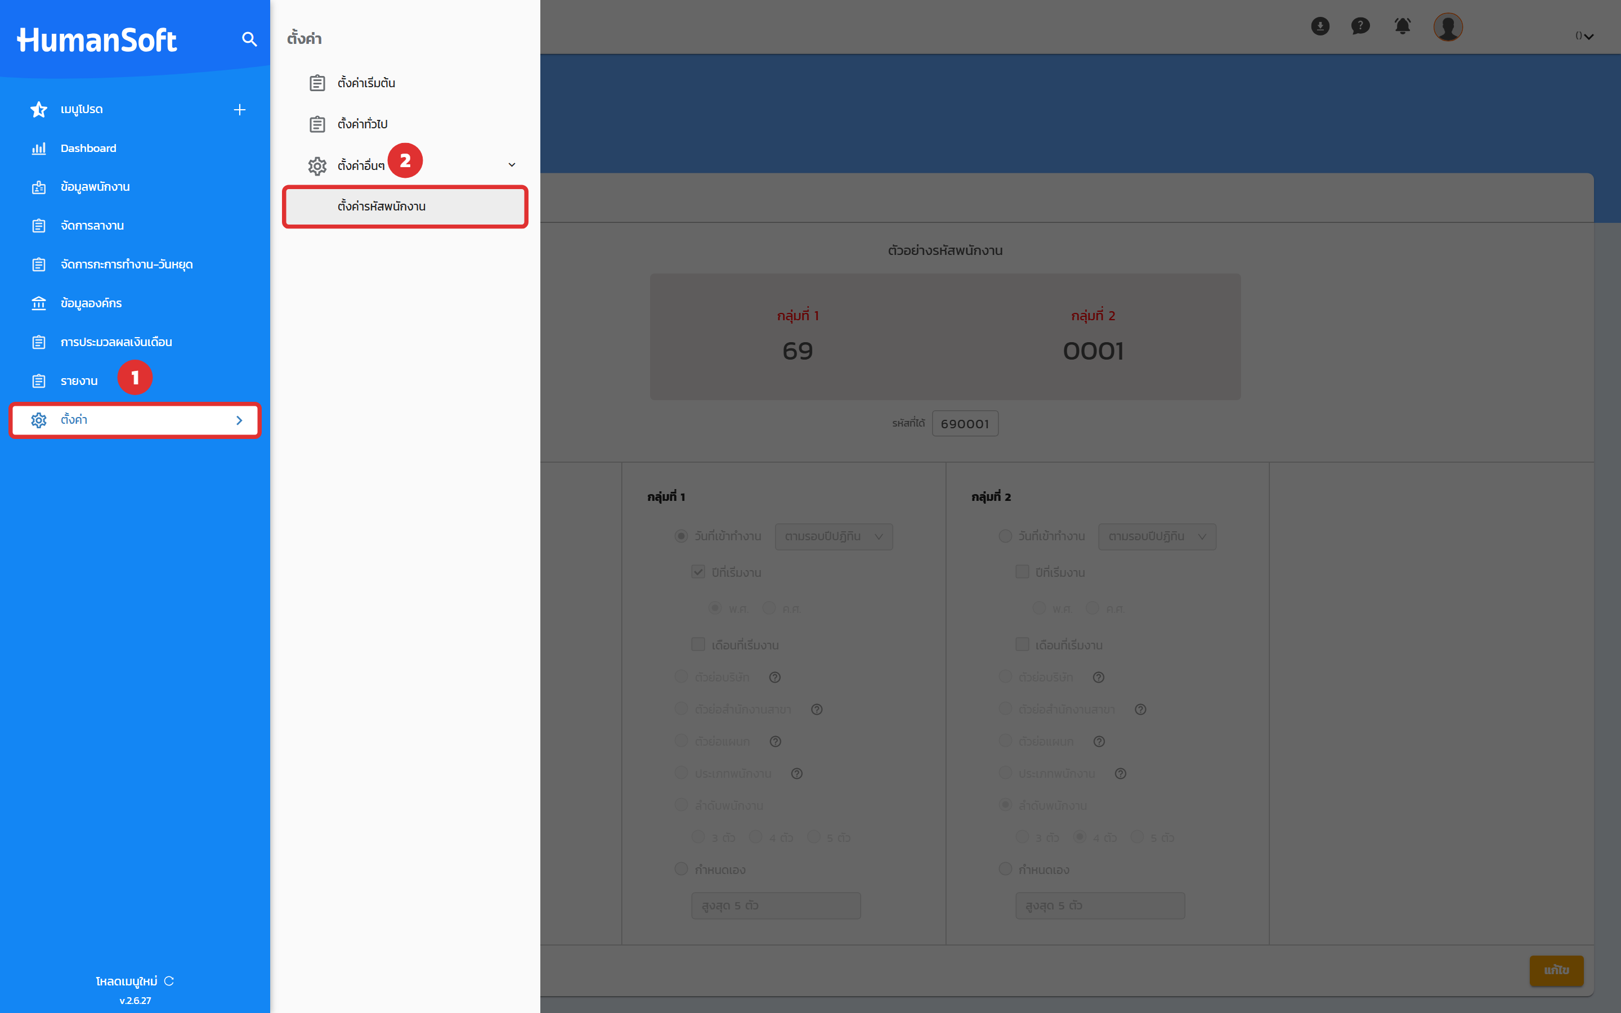Viewport: 1621px width, 1013px height.
Task: Select วันที่เข้าทำงาน radio in กลุ่มที่ 1
Action: (x=681, y=536)
